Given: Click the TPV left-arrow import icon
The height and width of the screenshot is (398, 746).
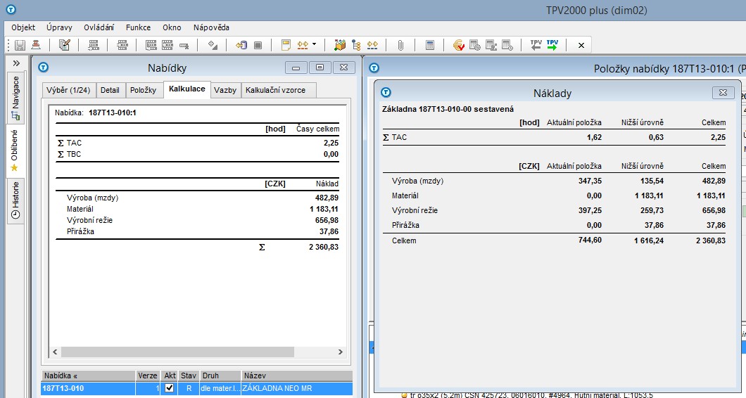Looking at the screenshot, I should point(536,45).
